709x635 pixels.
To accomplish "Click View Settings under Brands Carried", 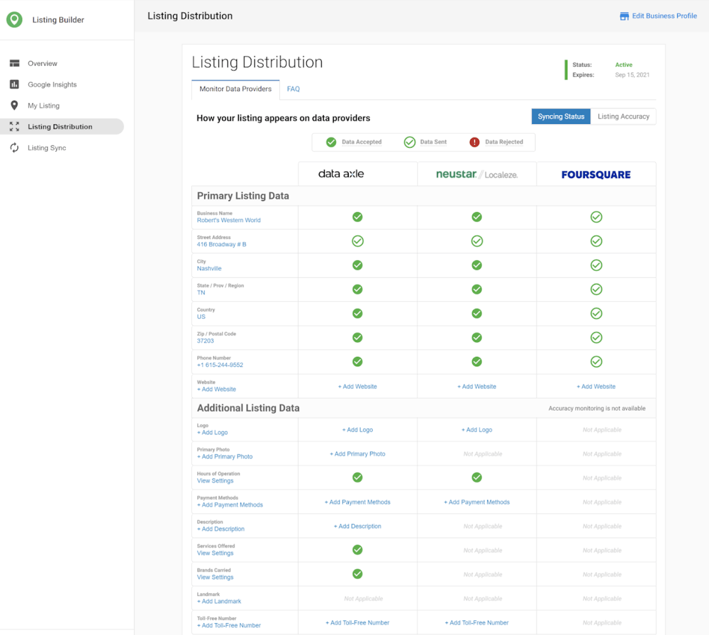I will [x=215, y=577].
